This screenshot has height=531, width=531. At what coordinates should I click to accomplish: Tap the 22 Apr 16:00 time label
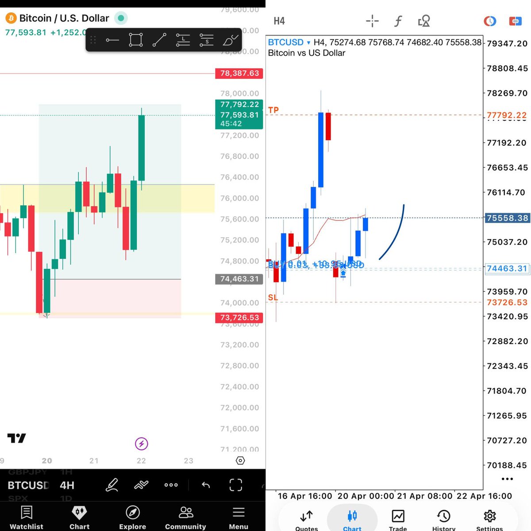click(x=484, y=496)
